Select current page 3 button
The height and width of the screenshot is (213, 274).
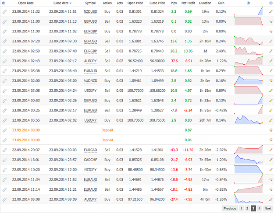tap(253, 208)
